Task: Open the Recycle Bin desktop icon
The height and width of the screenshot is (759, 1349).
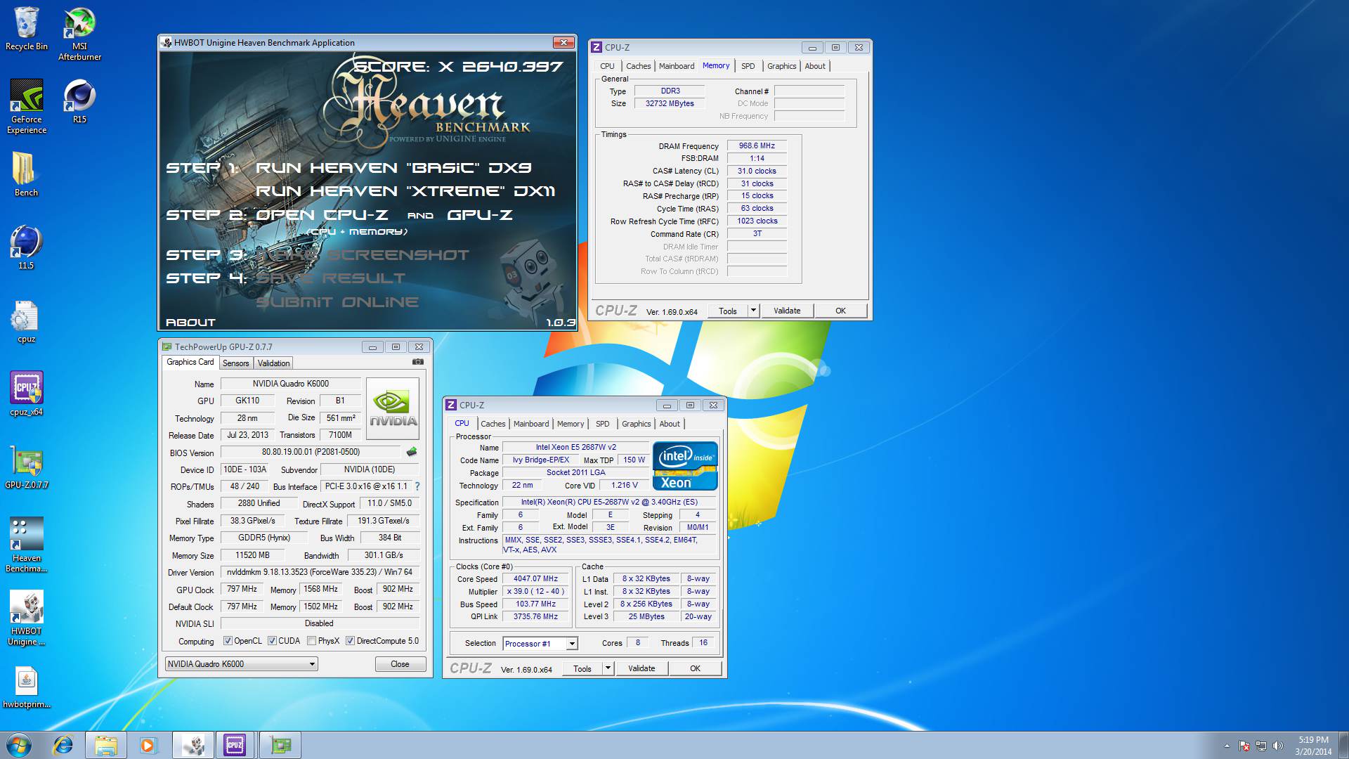Action: pyautogui.click(x=27, y=28)
